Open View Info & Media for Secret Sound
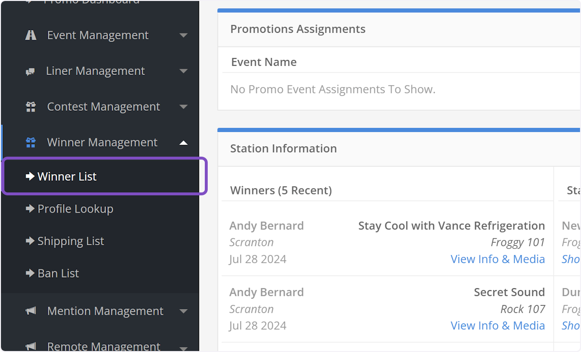Screen dimensions: 581x352 pos(497,326)
